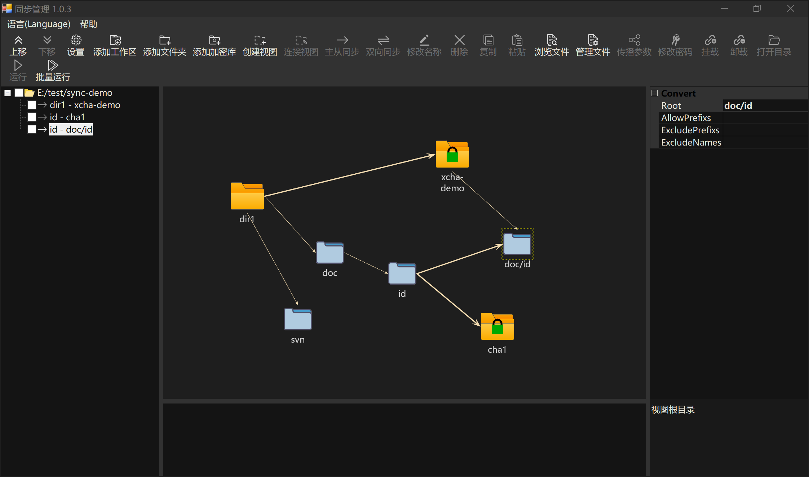The image size is (809, 477).
Task: Check the id - cha1 checkbox
Action: click(32, 117)
